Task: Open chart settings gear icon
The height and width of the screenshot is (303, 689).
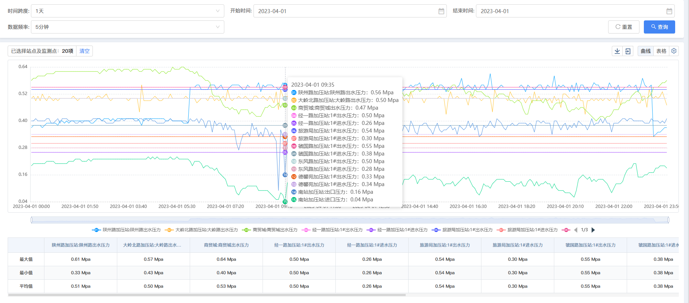Action: (x=674, y=51)
